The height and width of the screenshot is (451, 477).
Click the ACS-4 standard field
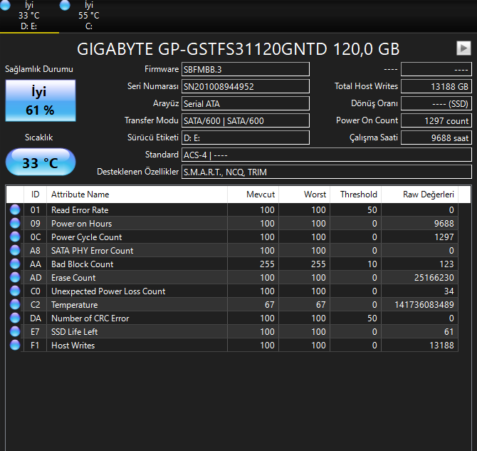327,155
